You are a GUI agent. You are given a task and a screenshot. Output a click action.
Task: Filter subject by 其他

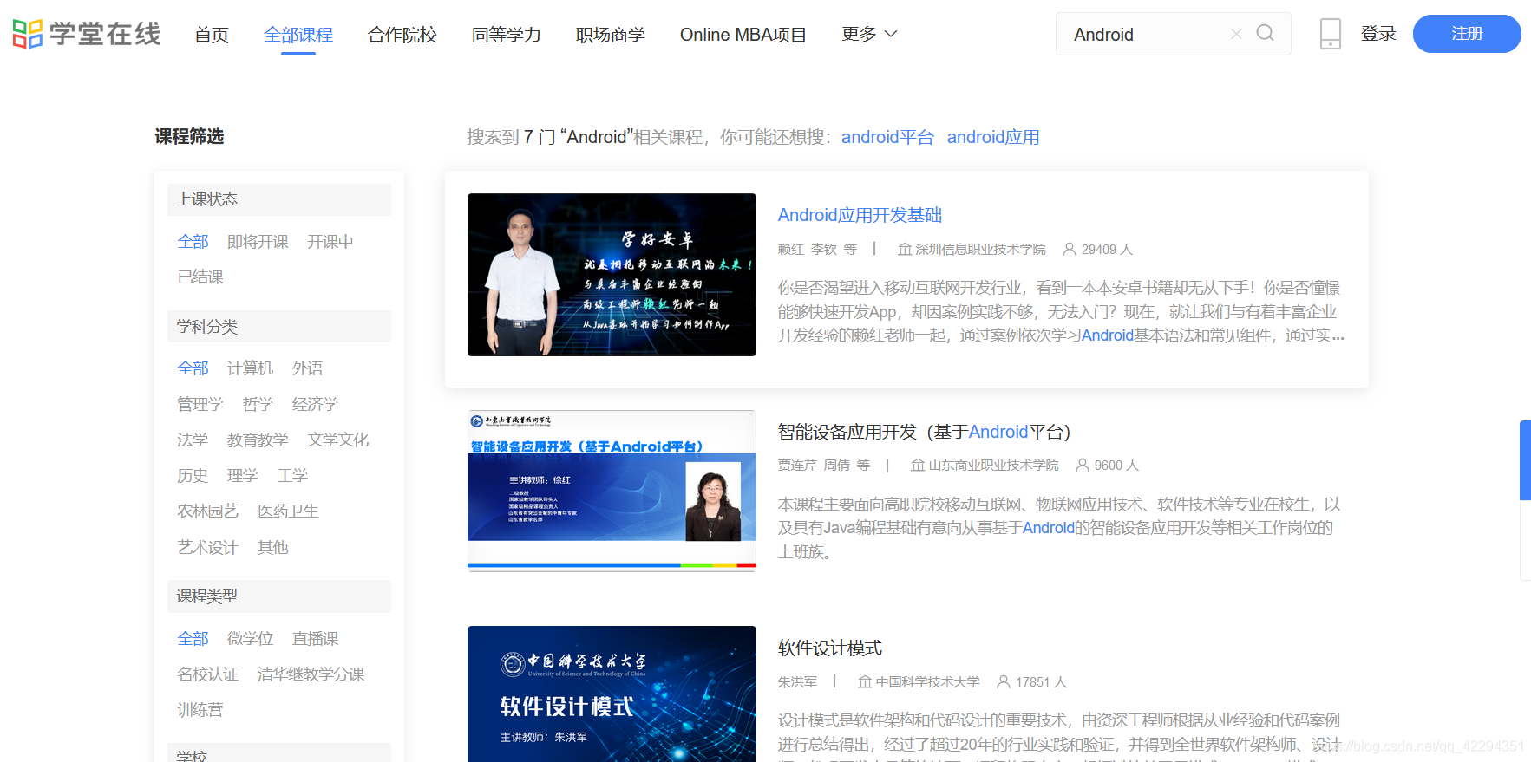click(272, 548)
